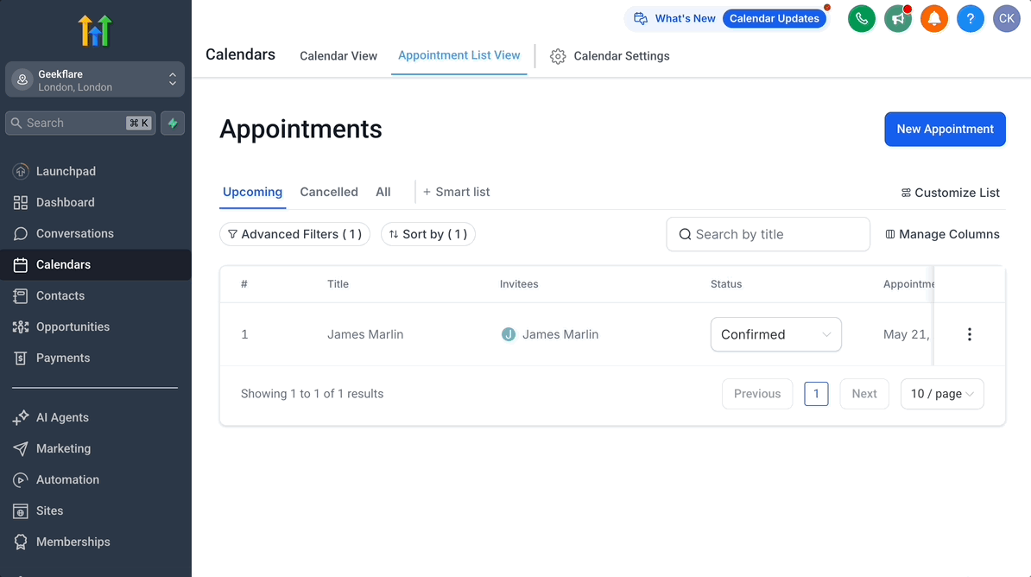Image resolution: width=1031 pixels, height=577 pixels.
Task: Open the CK user profile avatar
Action: [1007, 18]
